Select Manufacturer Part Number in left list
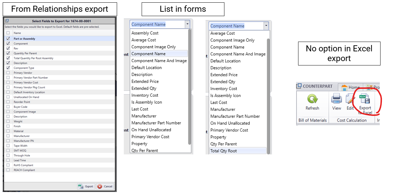 [x=156, y=123]
